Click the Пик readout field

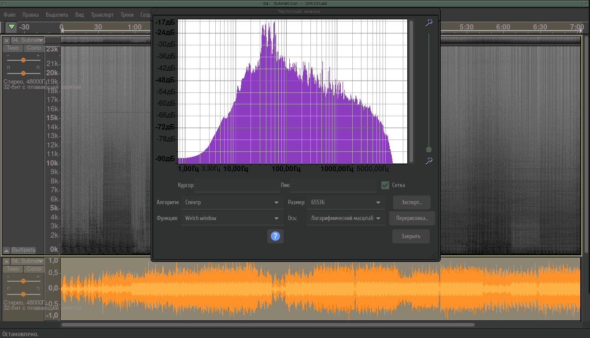coord(334,185)
